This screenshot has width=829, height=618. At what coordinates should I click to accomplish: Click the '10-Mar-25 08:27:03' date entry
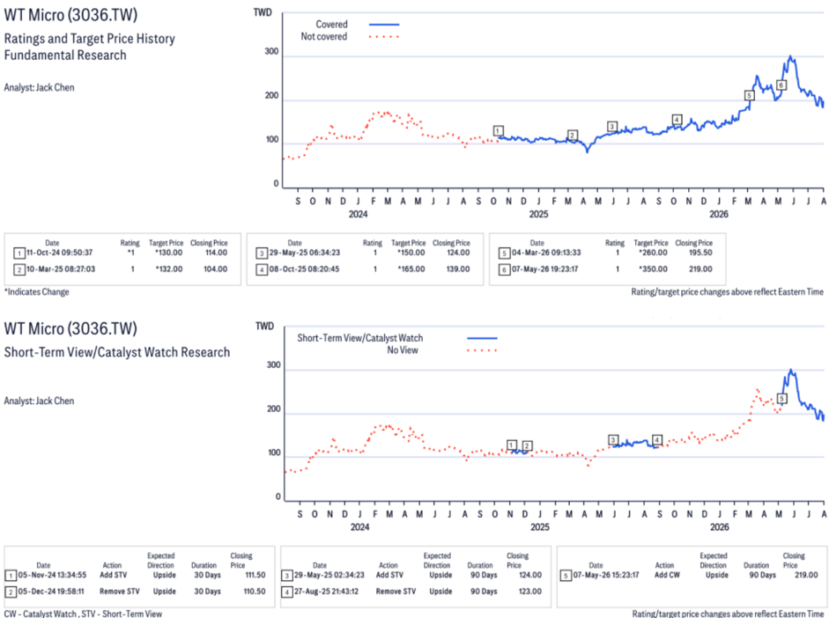[x=60, y=269]
